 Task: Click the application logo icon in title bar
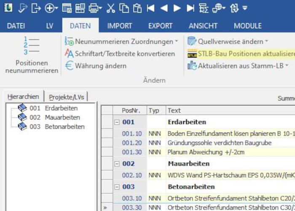(x=8, y=8)
